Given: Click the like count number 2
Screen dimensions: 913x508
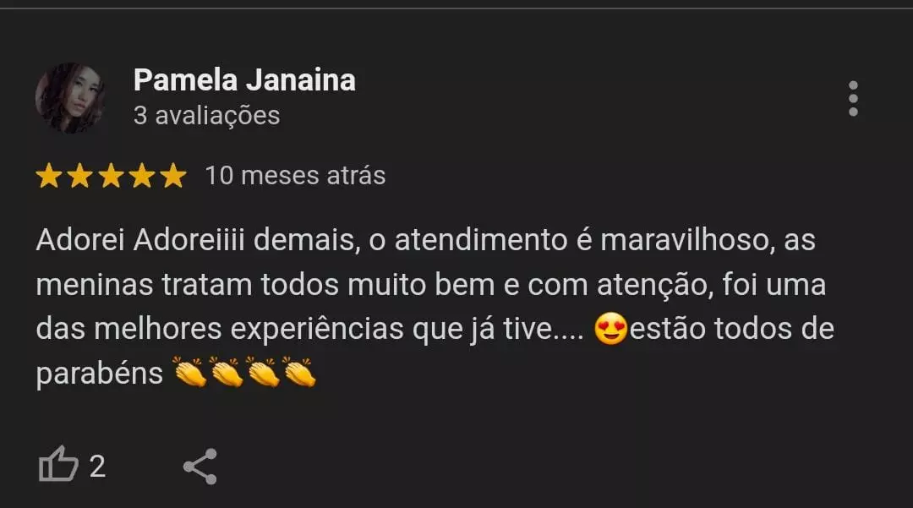Looking at the screenshot, I should click(97, 466).
